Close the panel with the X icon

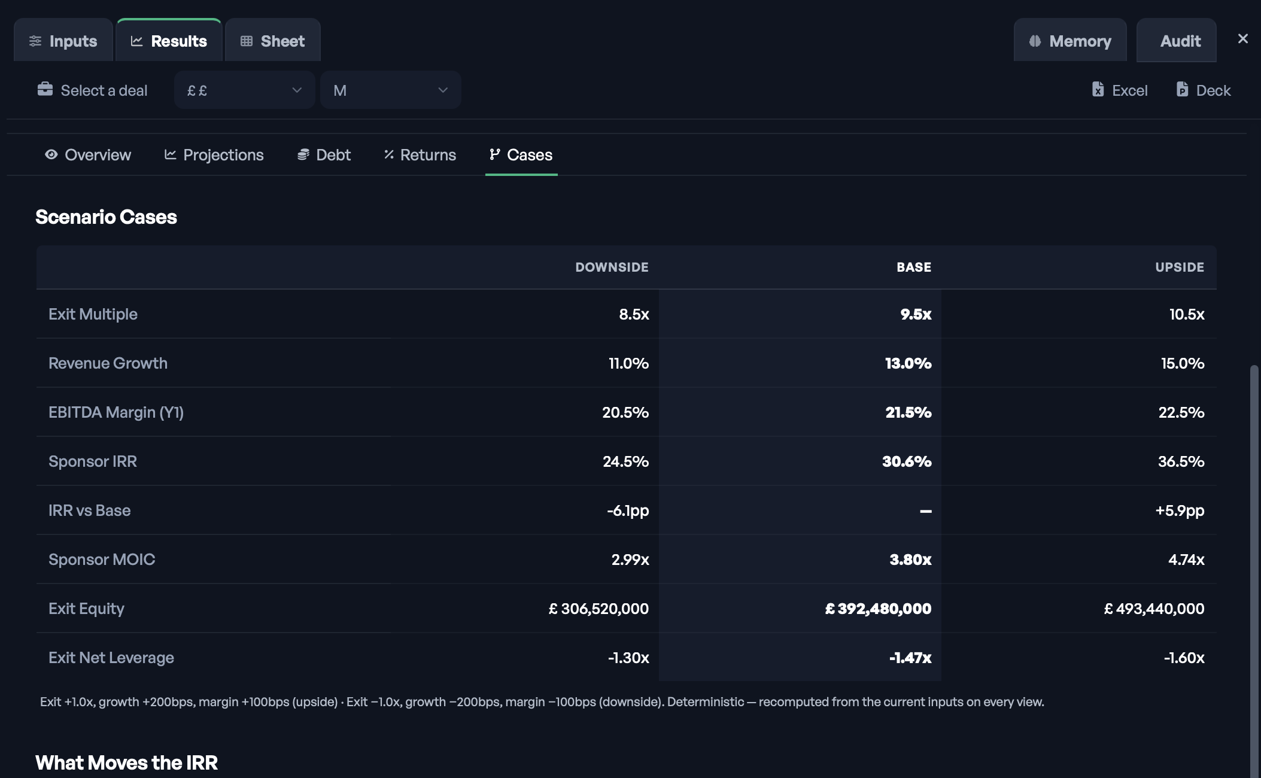pos(1243,39)
